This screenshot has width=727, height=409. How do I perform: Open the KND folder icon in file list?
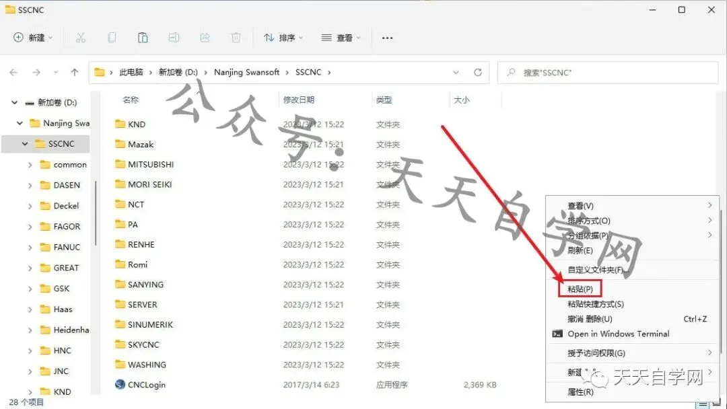point(120,124)
